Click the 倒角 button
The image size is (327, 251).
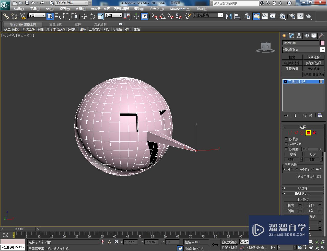coord(291,211)
